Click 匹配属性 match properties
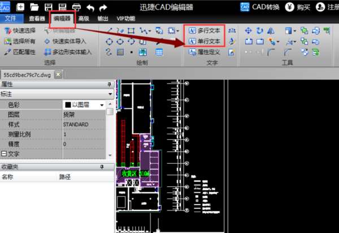This screenshot has width=339, height=233. pyautogui.click(x=19, y=52)
